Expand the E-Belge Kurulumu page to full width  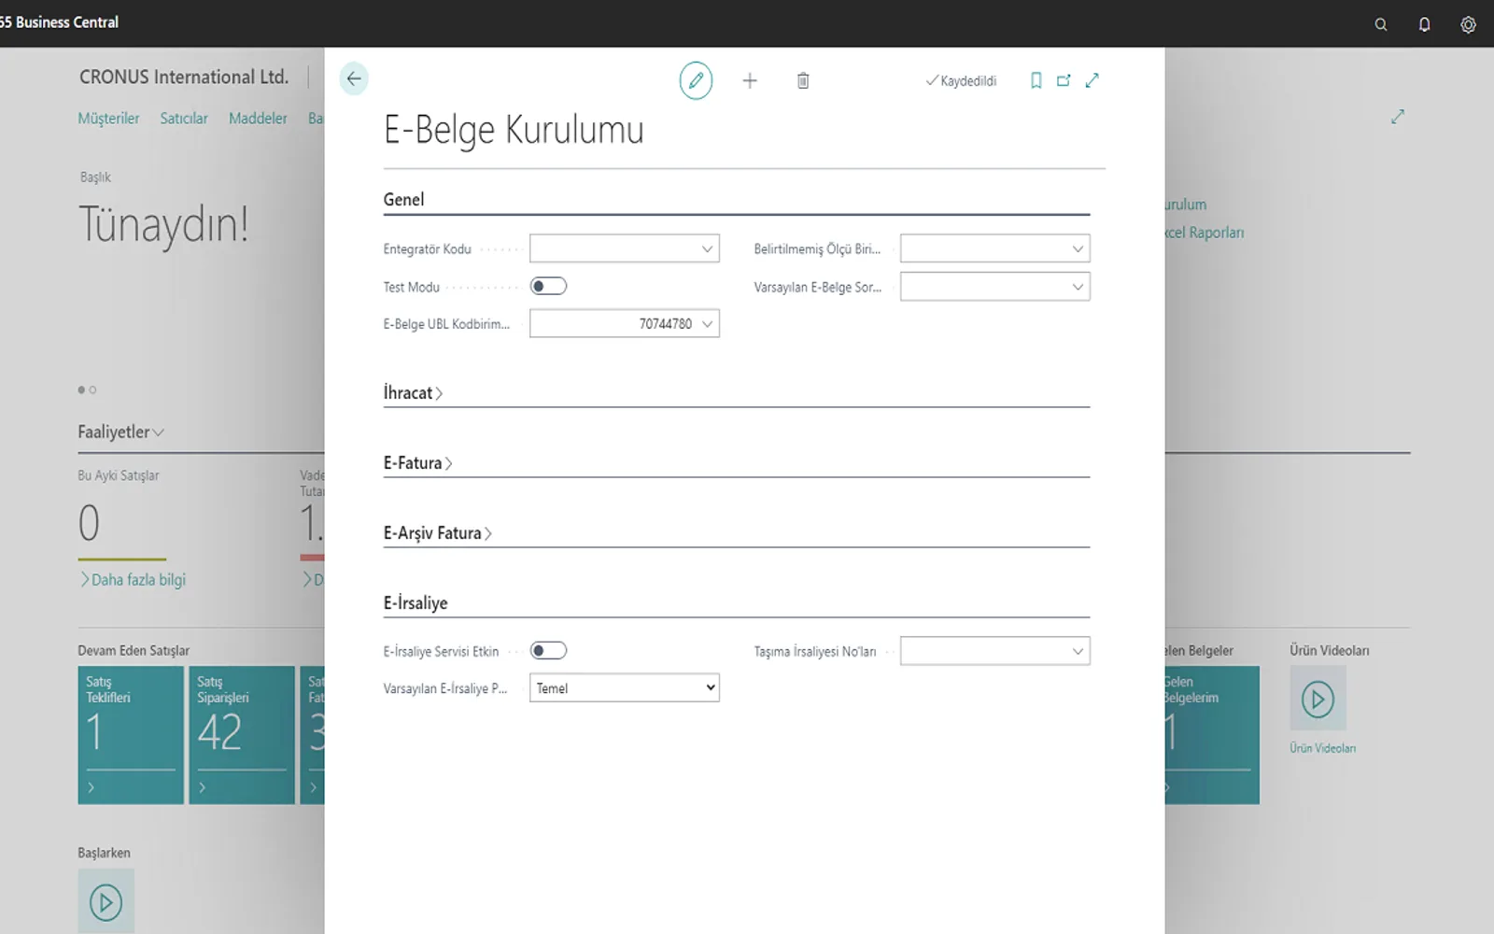(x=1092, y=81)
